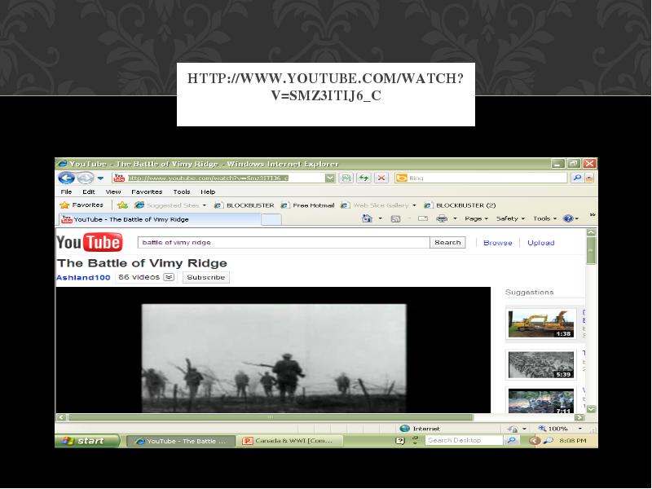Open the first BLOCKBUSTER favorites link
The width and height of the screenshot is (652, 489).
pos(244,205)
